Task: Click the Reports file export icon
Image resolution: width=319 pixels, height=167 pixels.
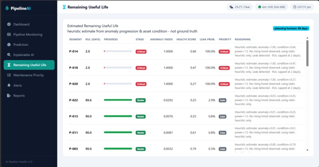Action: (x=9, y=96)
